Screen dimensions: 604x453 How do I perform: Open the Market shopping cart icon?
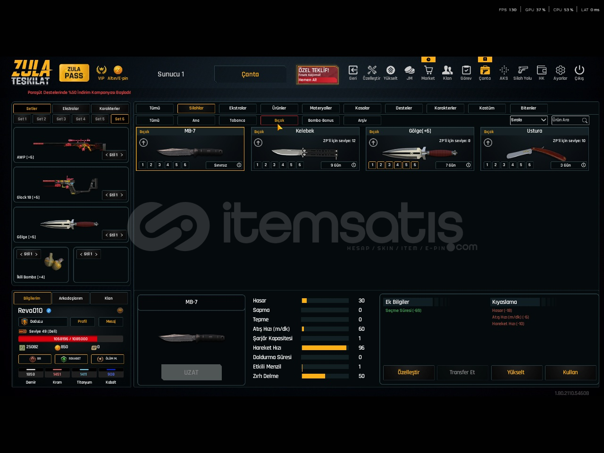coord(428,71)
